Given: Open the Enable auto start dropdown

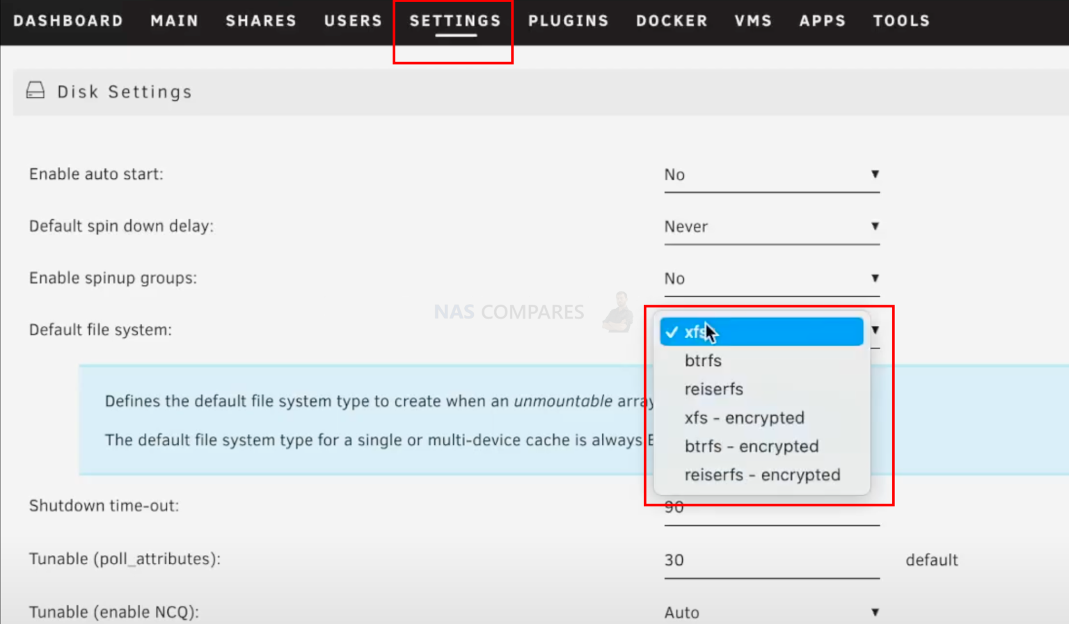Looking at the screenshot, I should pyautogui.click(x=771, y=175).
